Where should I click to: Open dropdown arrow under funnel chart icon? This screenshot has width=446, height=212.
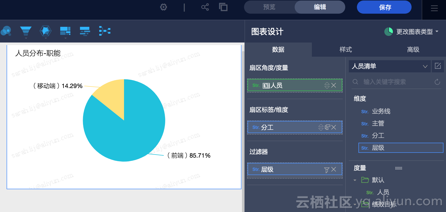point(26,38)
